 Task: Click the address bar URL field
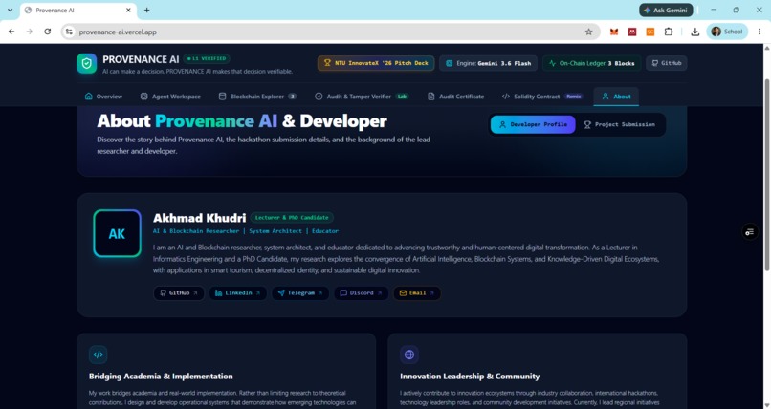(329, 32)
